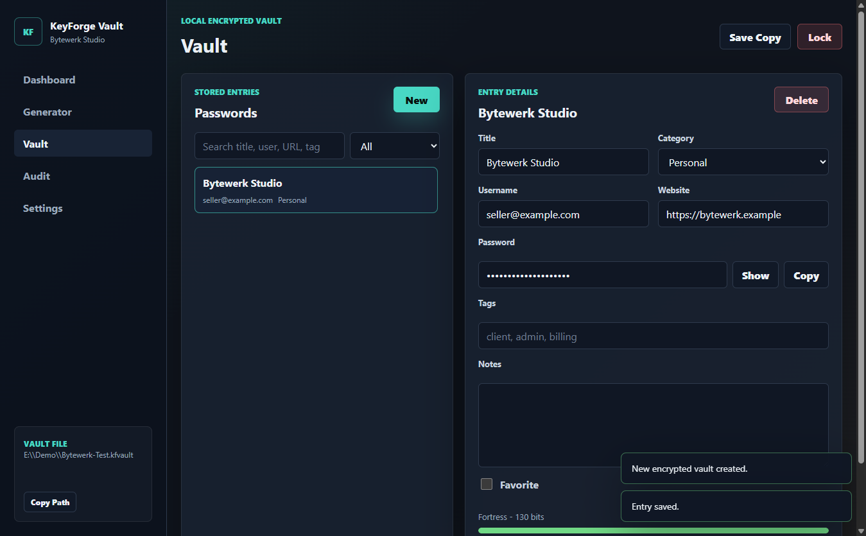This screenshot has width=866, height=536.
Task: Click into the Username field
Action: [564, 214]
